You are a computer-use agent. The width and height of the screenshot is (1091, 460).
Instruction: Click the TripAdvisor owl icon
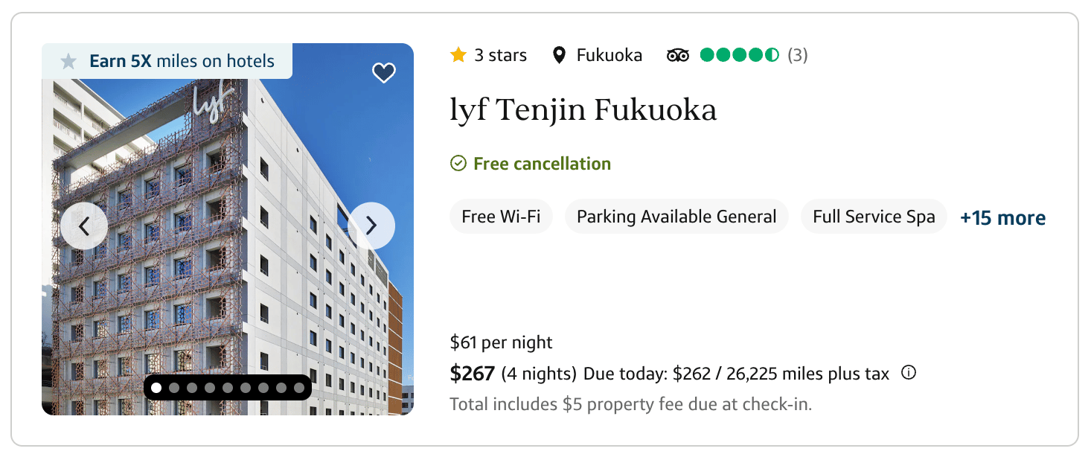coord(679,55)
